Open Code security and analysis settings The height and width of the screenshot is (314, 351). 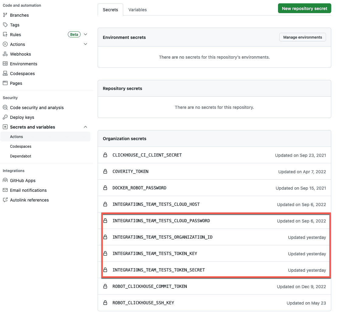[37, 108]
